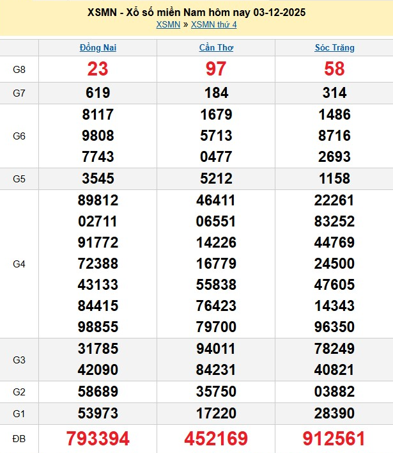Image resolution: width=393 pixels, height=453 pixels.
Task: Select the Sóc Trăng column header link
Action: pyautogui.click(x=334, y=47)
